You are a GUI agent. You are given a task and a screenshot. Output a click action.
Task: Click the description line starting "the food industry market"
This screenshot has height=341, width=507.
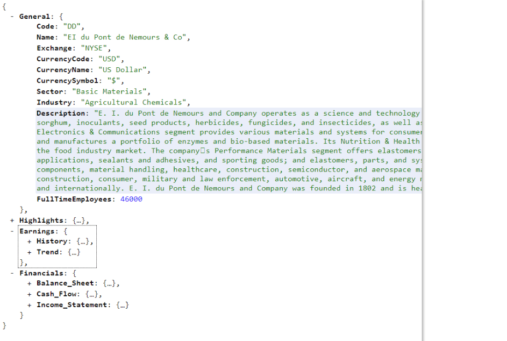point(229,151)
